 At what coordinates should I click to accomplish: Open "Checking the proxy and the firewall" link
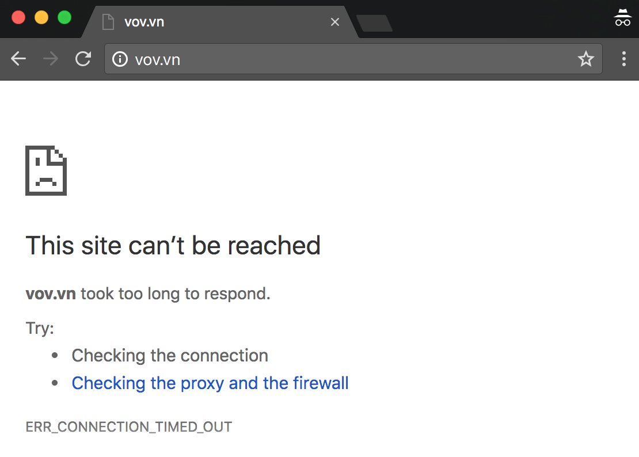pos(210,383)
